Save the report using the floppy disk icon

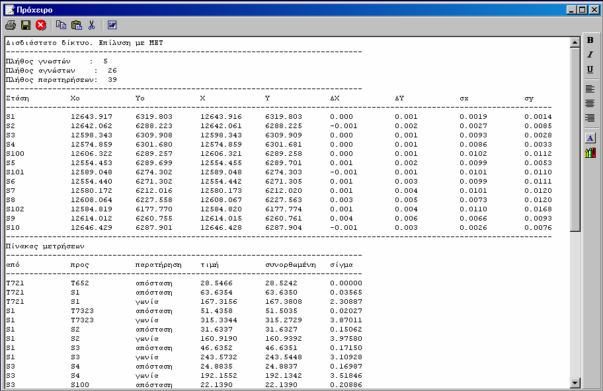[x=26, y=25]
